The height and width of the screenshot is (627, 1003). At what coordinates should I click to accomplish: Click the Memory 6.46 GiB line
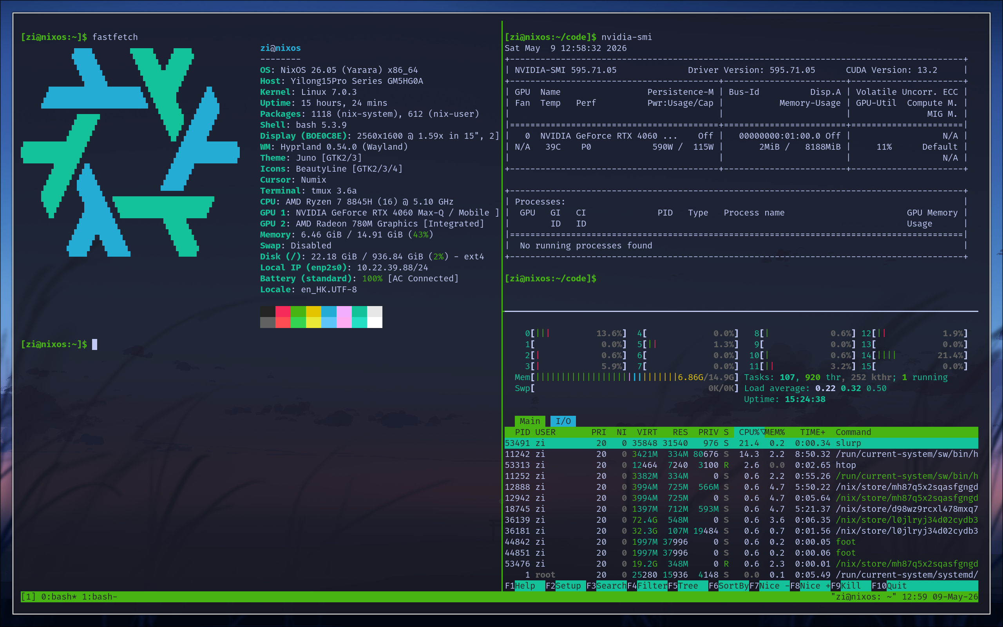[346, 235]
